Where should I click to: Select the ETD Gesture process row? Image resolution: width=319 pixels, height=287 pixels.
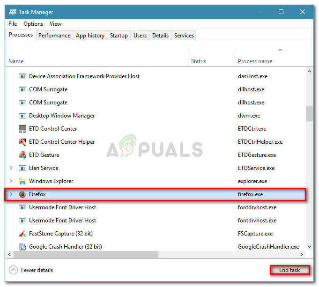[x=156, y=155]
